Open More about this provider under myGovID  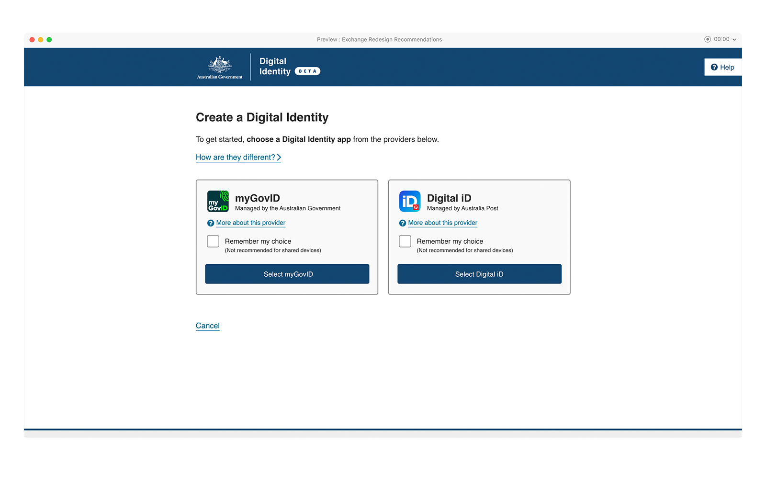click(251, 223)
